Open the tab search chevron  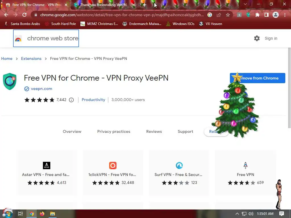click(x=245, y=4)
